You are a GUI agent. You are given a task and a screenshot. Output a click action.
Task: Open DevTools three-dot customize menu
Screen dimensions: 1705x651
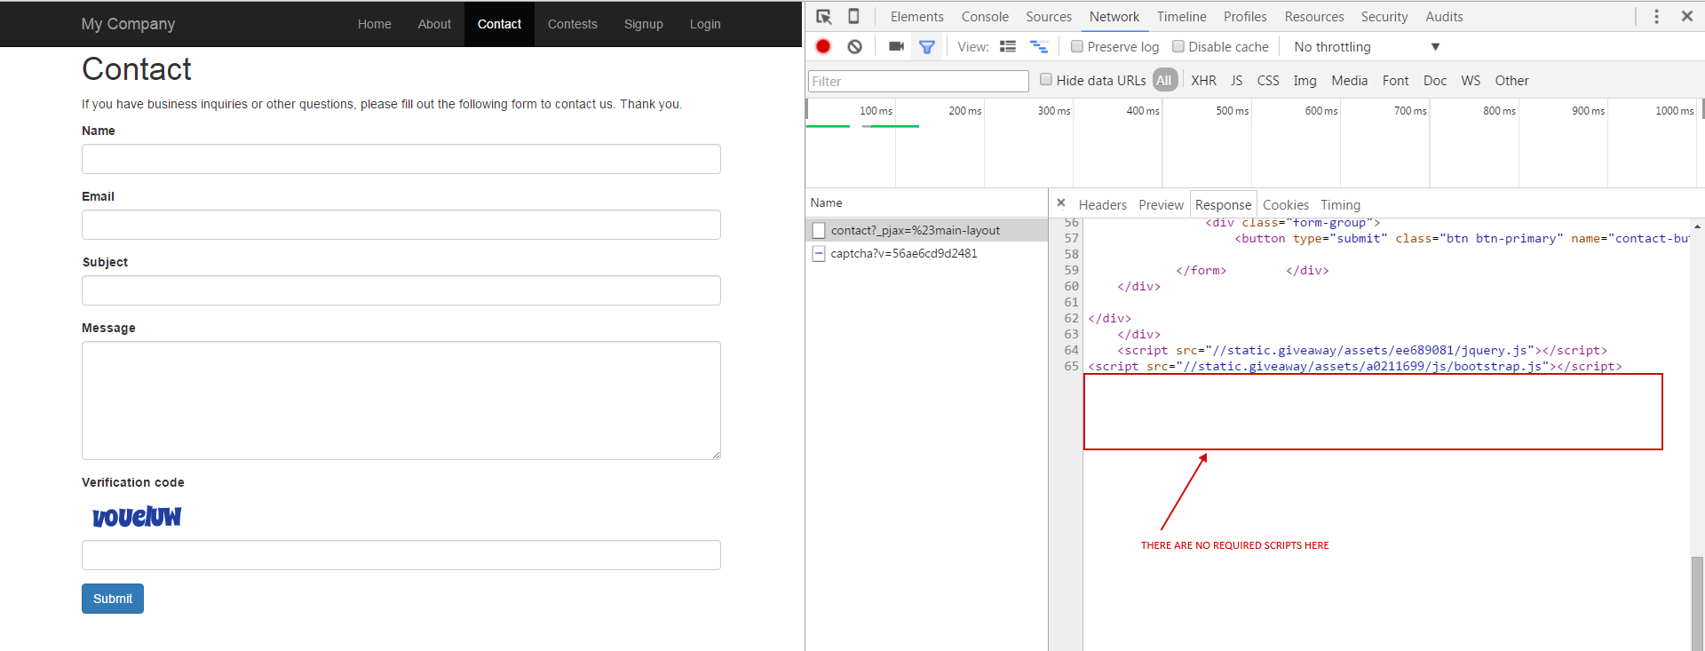1656,16
